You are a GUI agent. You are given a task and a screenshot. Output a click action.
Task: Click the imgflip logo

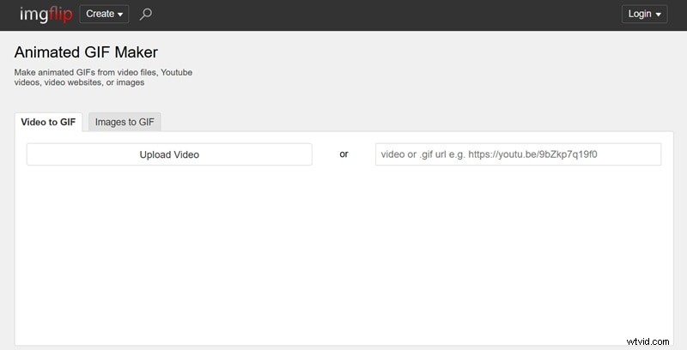[46, 14]
